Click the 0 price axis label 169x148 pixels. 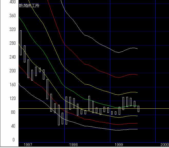click(x=7, y=140)
